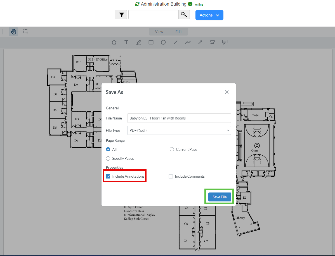
Task: Select the arrow annotation tool
Action: coord(200,42)
